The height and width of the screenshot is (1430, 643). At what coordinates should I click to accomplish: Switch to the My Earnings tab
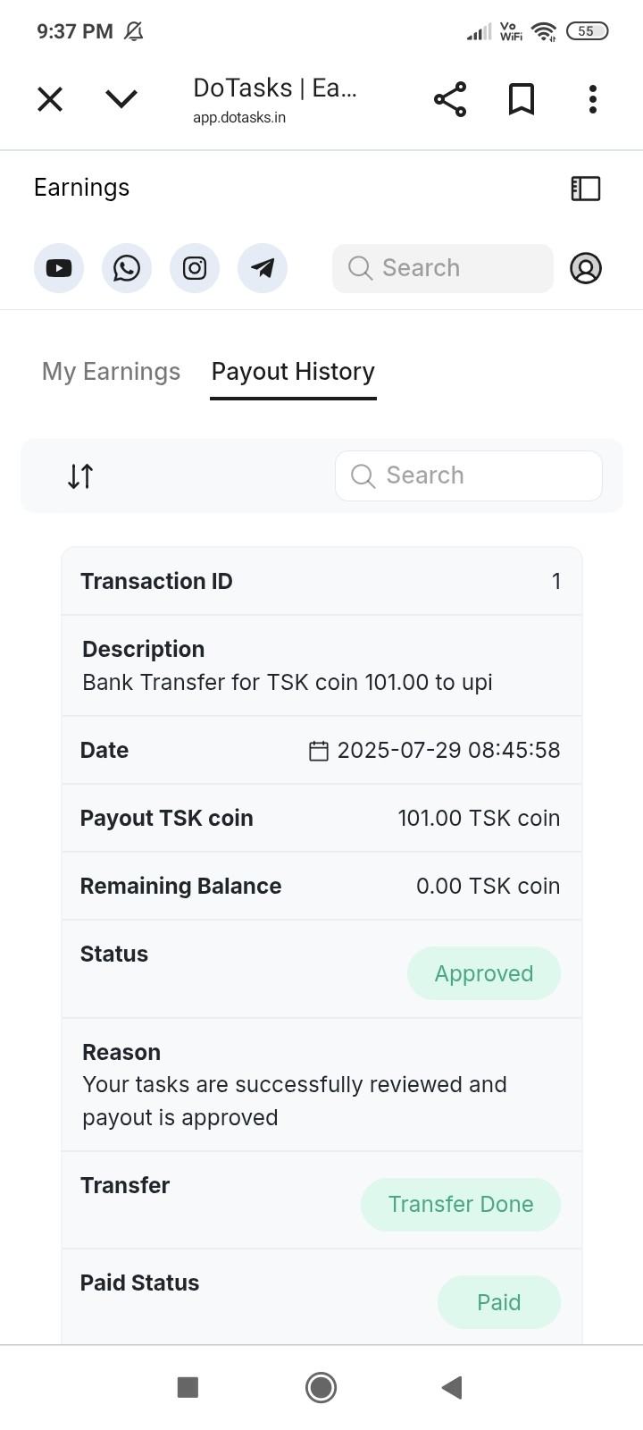pyautogui.click(x=112, y=372)
